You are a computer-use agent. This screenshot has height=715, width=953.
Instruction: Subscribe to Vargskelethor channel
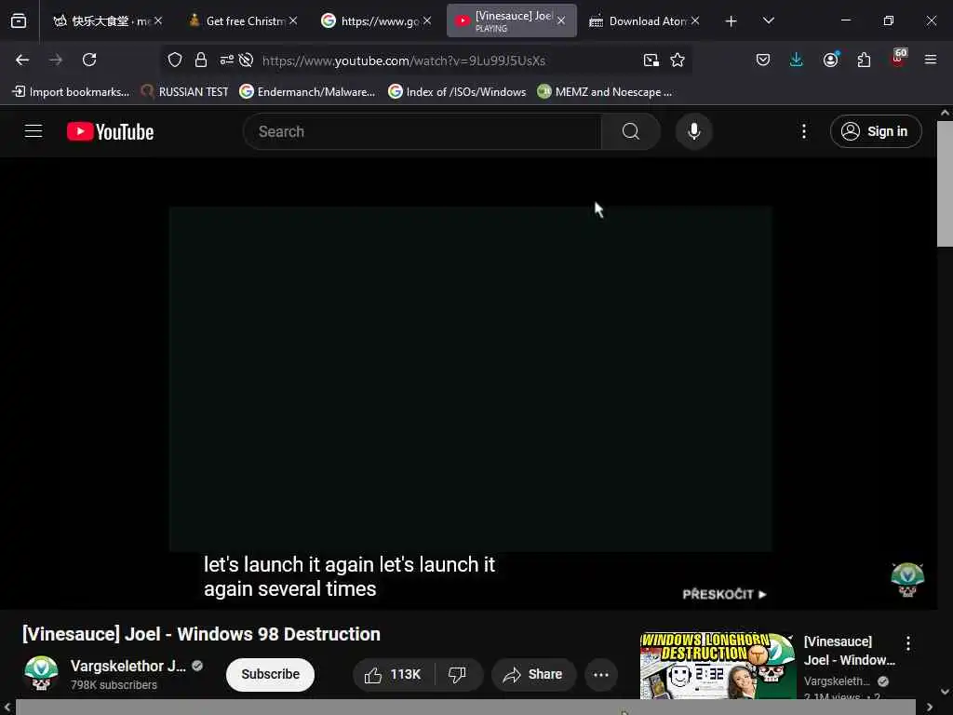pyautogui.click(x=271, y=674)
